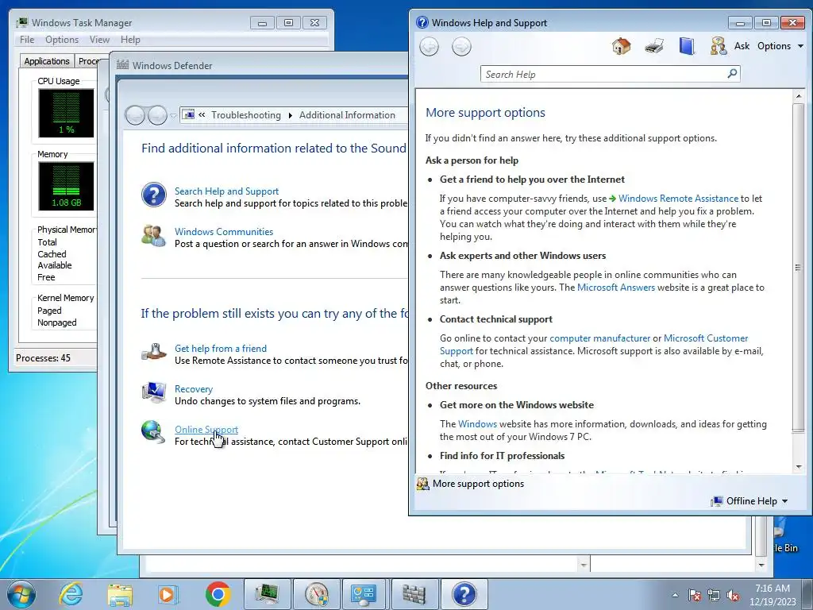This screenshot has height=610, width=813.
Task: Click the Memory 1.08 GB meter
Action: pyautogui.click(x=66, y=186)
